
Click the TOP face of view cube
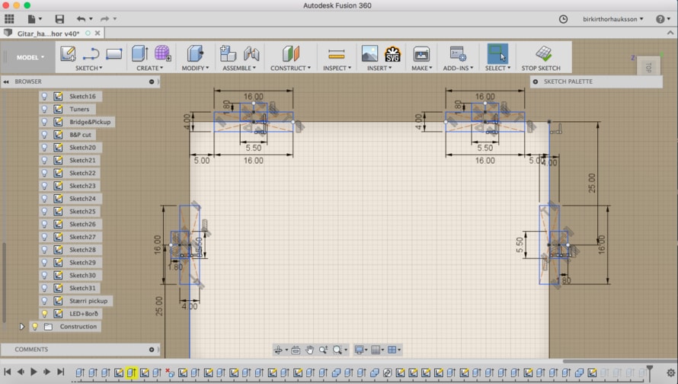[x=648, y=68]
